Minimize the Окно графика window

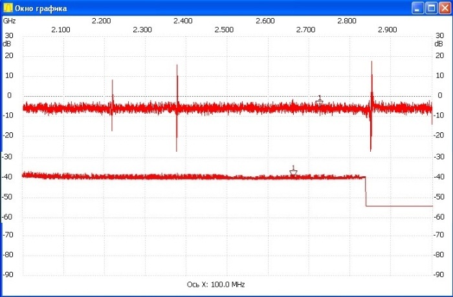[x=418, y=8]
